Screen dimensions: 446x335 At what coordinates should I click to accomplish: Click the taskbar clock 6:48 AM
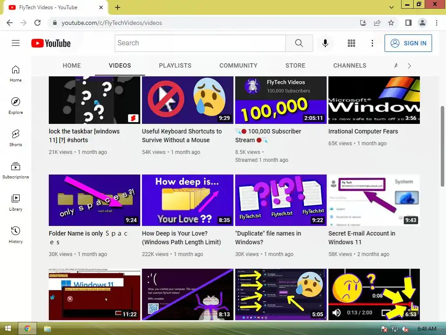coord(427,329)
